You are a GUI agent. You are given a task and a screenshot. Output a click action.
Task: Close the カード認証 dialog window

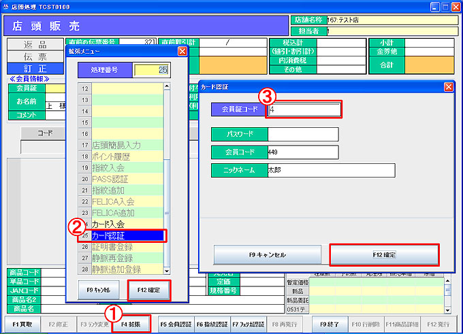[448, 86]
